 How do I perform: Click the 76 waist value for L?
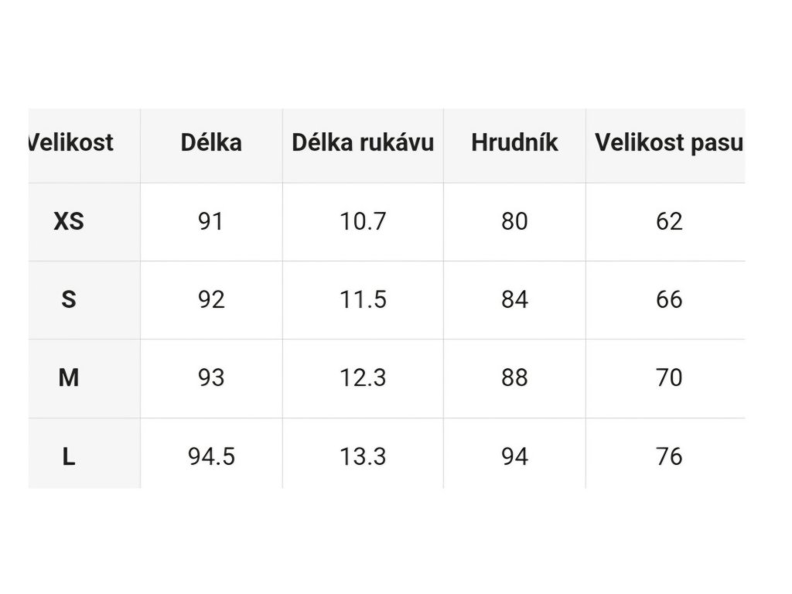[669, 456]
